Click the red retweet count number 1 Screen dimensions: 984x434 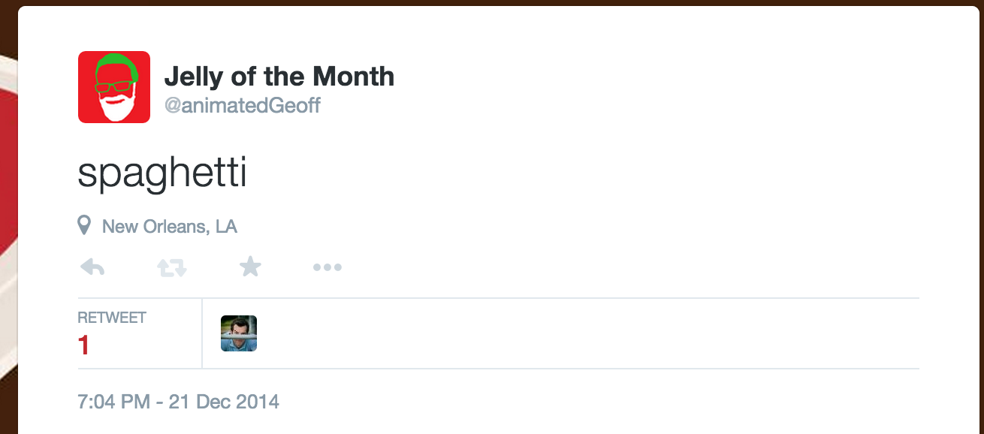coord(83,346)
